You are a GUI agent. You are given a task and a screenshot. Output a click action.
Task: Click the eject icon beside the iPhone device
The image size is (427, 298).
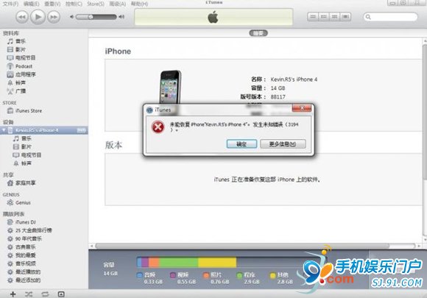(81, 130)
